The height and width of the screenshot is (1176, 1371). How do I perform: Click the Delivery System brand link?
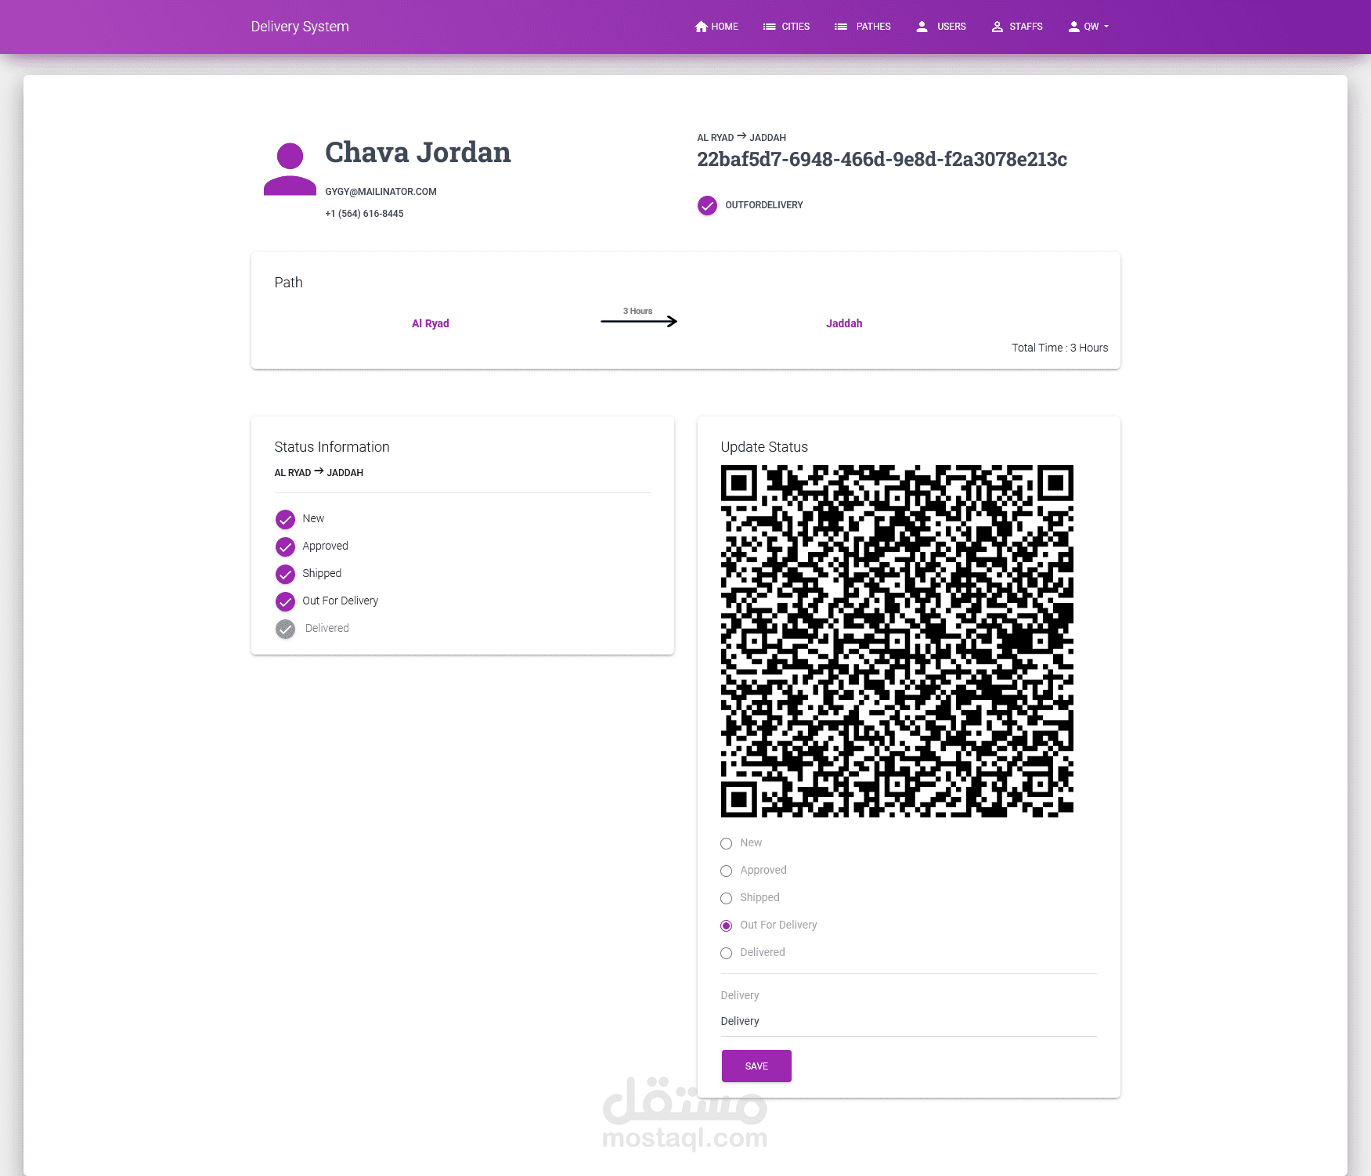coord(300,27)
